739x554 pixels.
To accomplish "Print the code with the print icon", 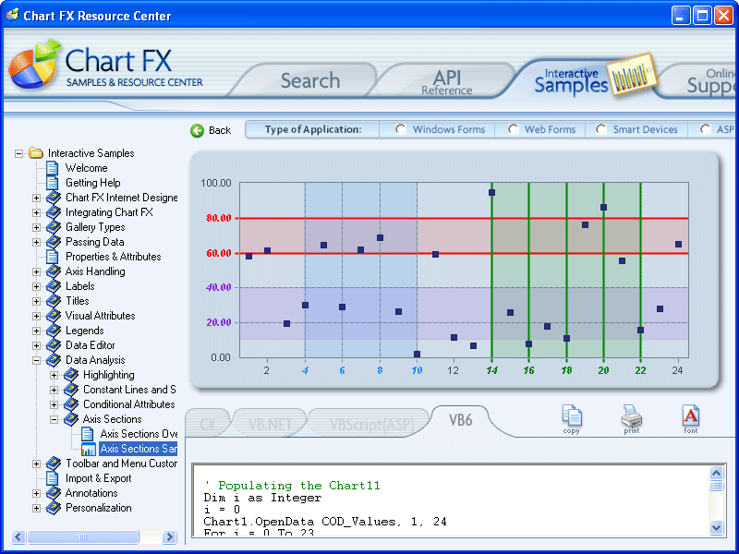I will [x=632, y=417].
